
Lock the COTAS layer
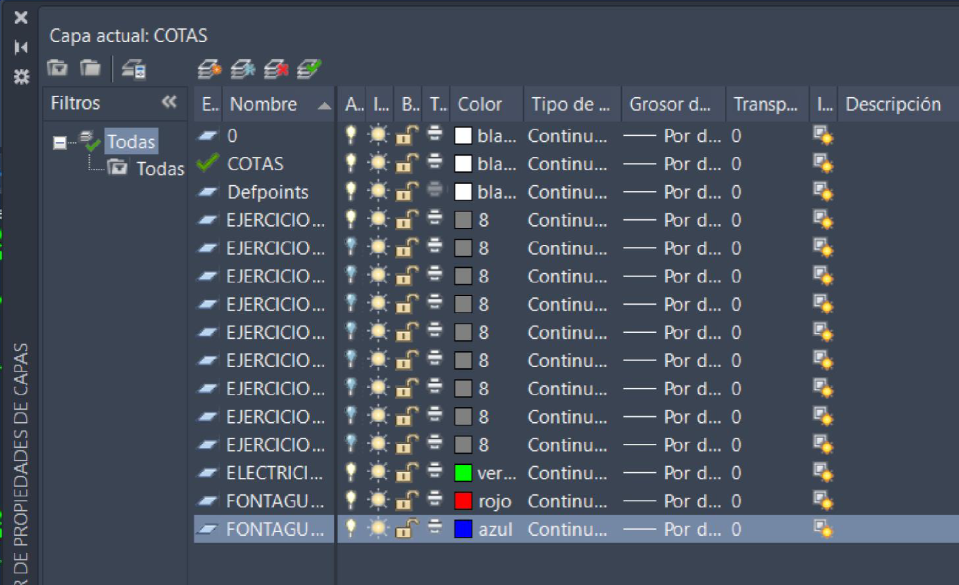[x=407, y=163]
